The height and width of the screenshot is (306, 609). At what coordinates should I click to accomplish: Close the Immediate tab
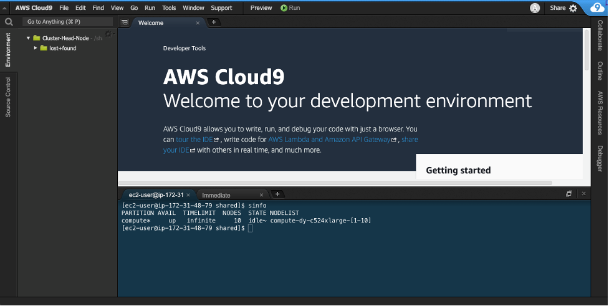point(261,195)
